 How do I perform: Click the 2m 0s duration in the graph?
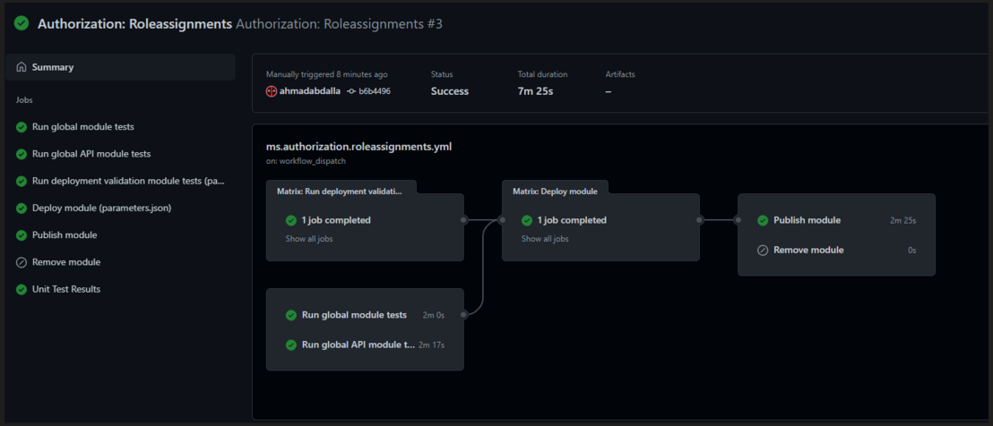(x=434, y=315)
